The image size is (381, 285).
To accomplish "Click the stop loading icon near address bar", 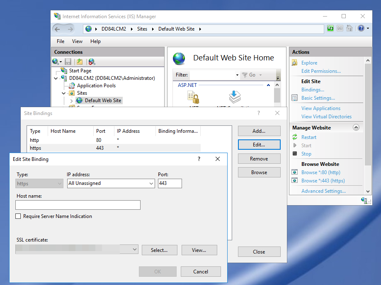I will click(x=340, y=29).
